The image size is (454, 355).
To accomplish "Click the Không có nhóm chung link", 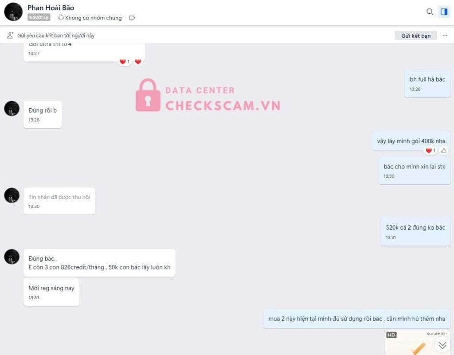I will tap(90, 18).
